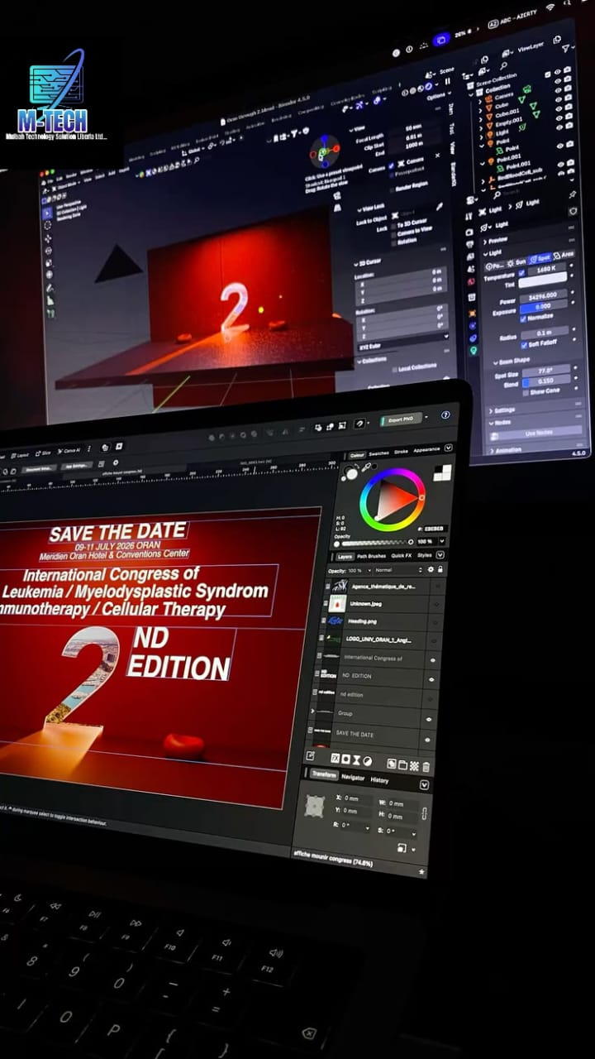The width and height of the screenshot is (595, 1059).
Task: Click the viewport navigation gizmo in Blender
Action: pyautogui.click(x=324, y=151)
